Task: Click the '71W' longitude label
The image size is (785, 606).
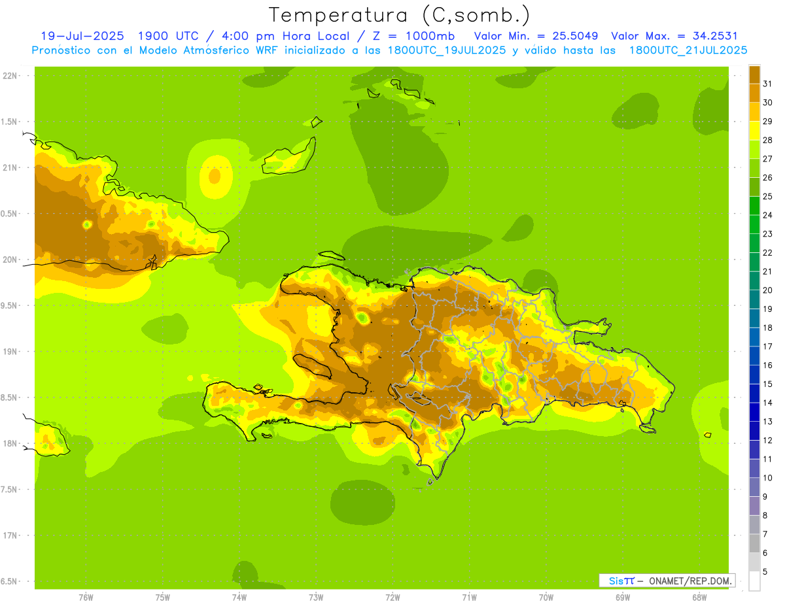Action: click(469, 598)
